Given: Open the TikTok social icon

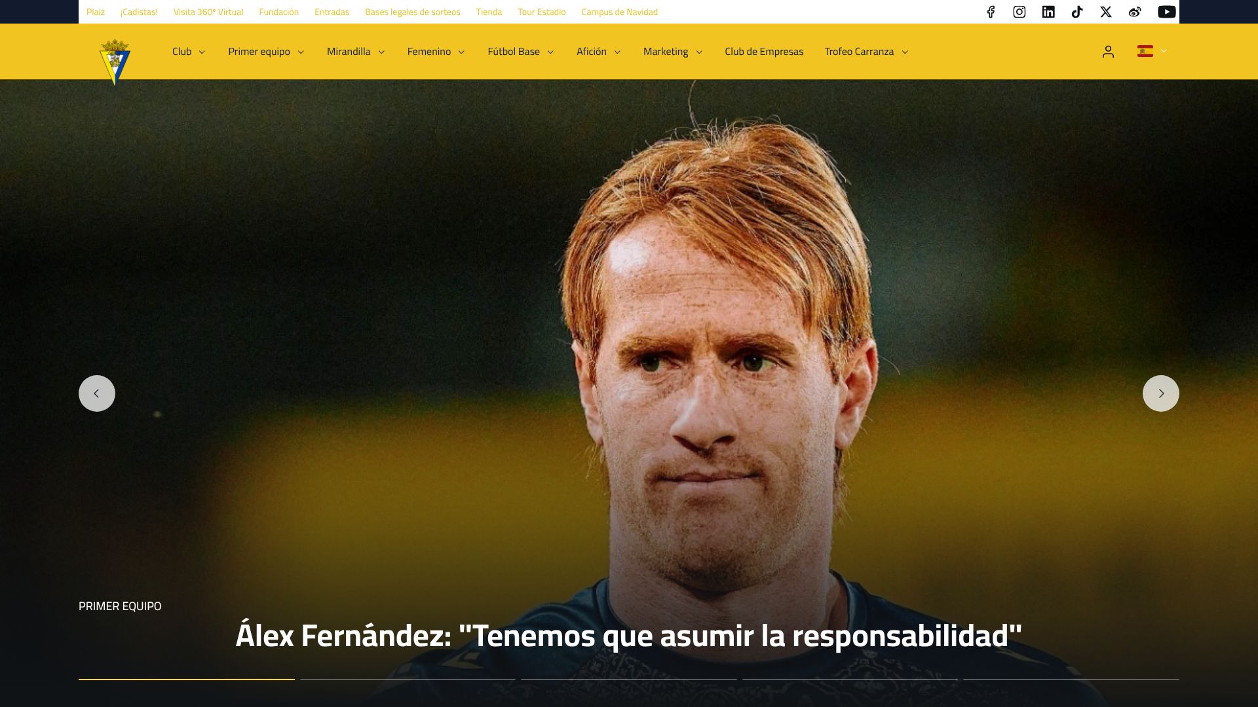Looking at the screenshot, I should point(1077,12).
